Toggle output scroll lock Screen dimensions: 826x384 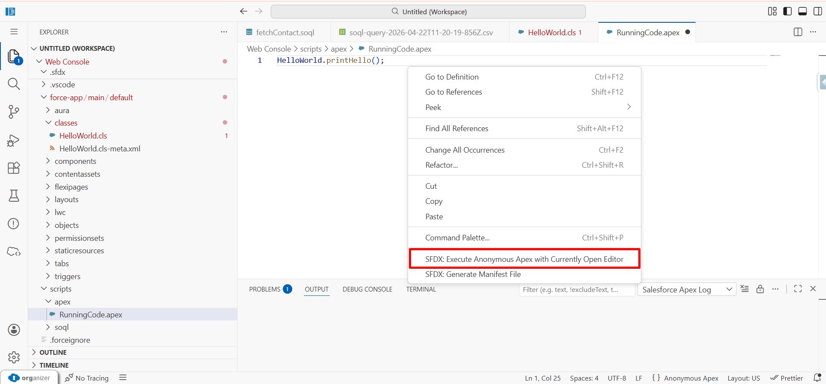760,289
